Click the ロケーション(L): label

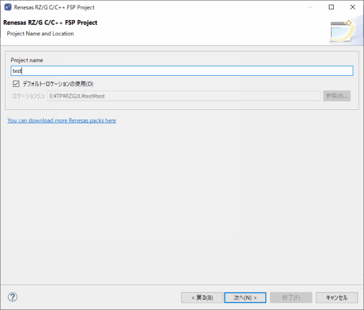coord(29,96)
